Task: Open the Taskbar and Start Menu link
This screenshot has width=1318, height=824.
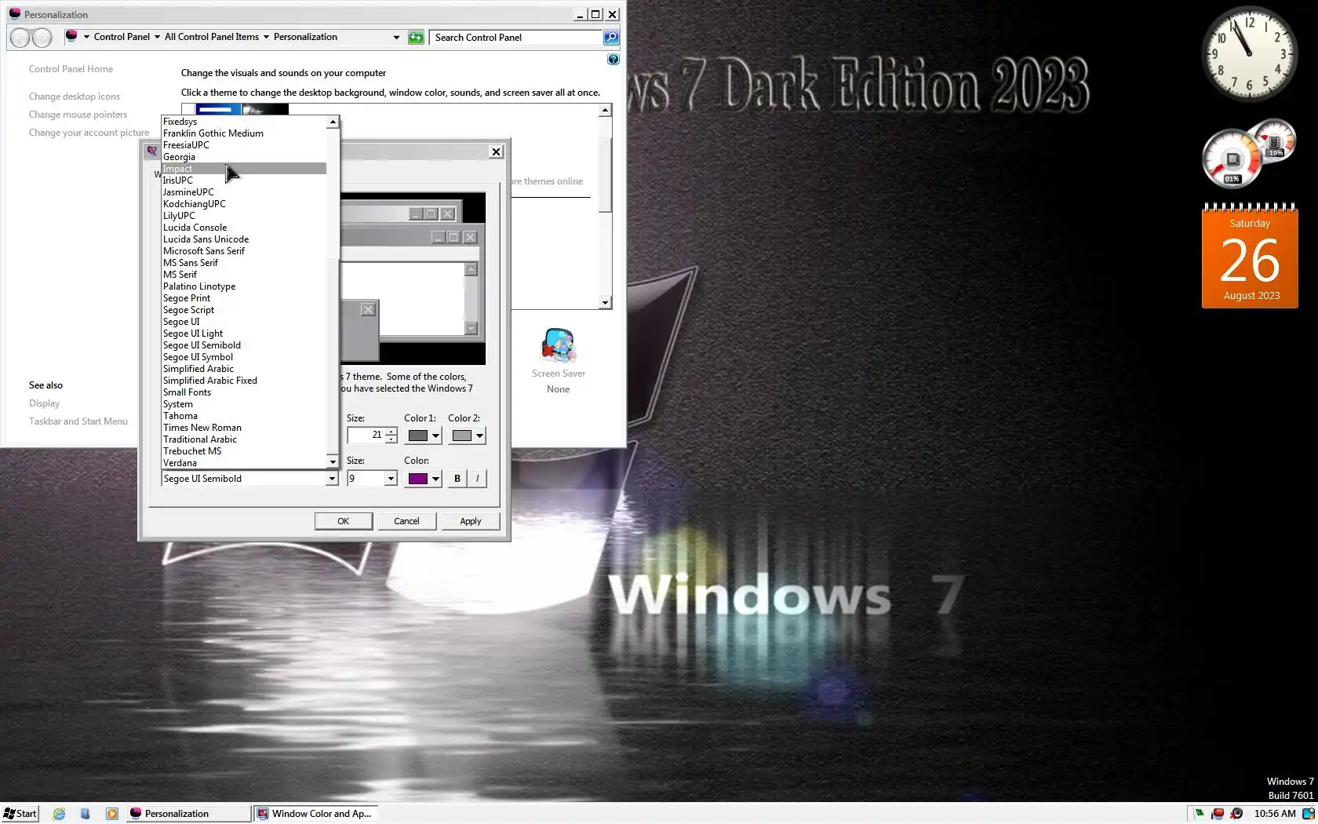Action: click(x=78, y=421)
